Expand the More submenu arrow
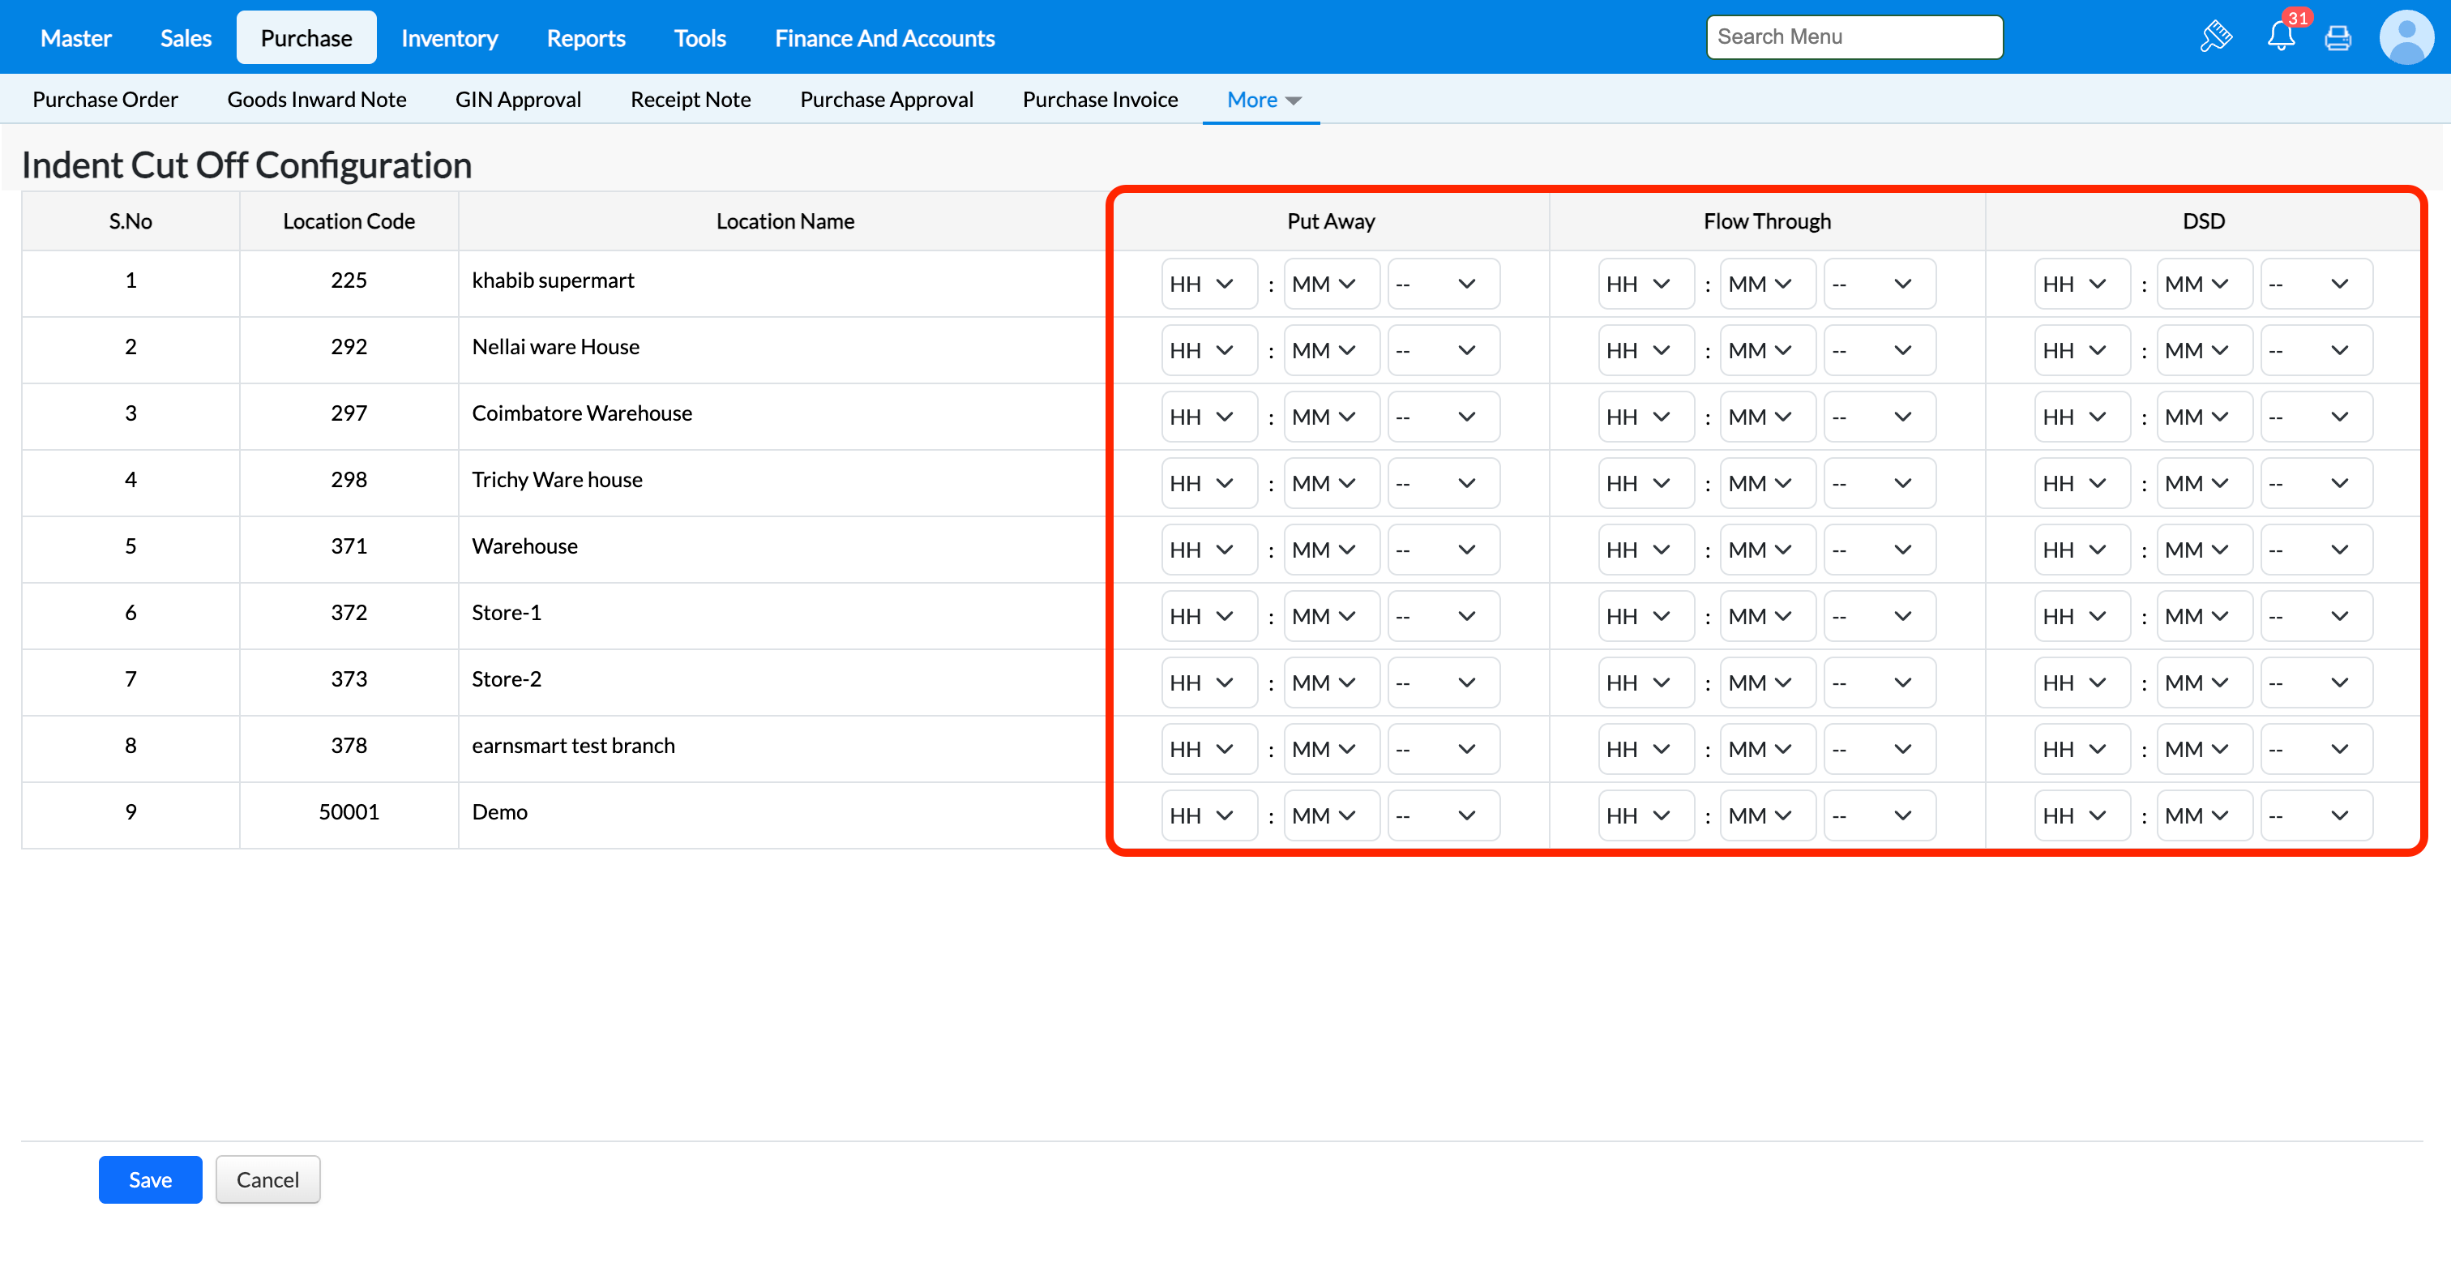This screenshot has width=2451, height=1271. tap(1293, 100)
